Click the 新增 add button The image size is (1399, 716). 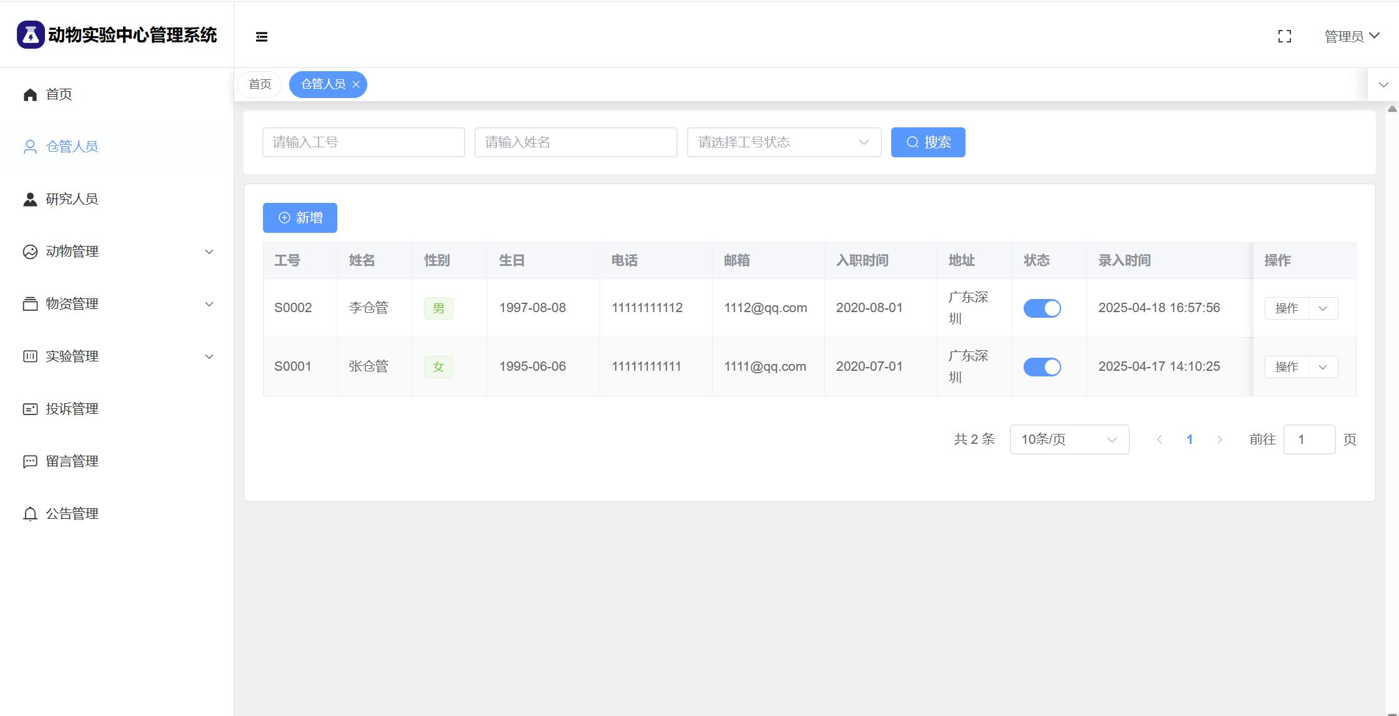point(300,218)
